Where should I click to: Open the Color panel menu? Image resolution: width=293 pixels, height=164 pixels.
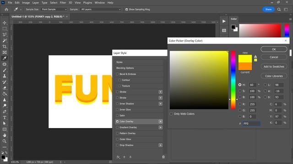point(290,19)
